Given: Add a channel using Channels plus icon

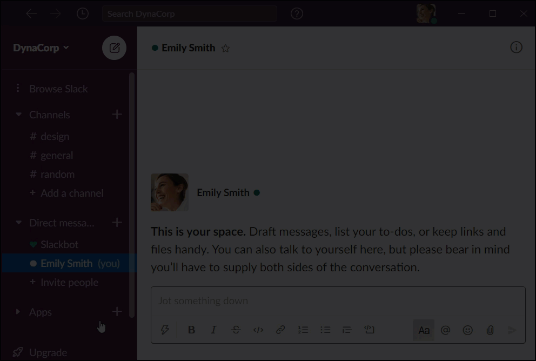Looking at the screenshot, I should [x=117, y=114].
